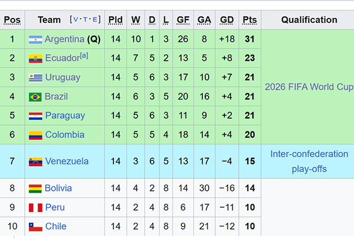Open the Venezuela team link
The height and width of the screenshot is (239, 354).
coord(67,161)
